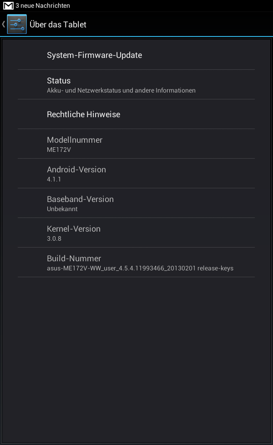This screenshot has width=273, height=445.
Task: Select the Baseband-Version label
Action: pyautogui.click(x=80, y=199)
